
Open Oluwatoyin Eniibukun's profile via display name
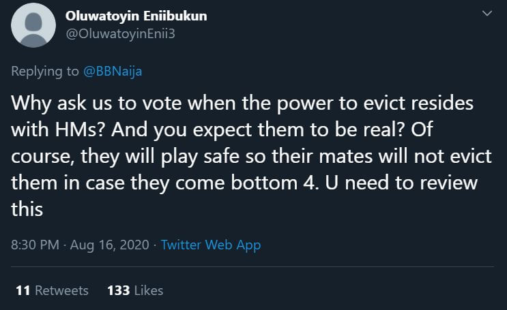[136, 16]
